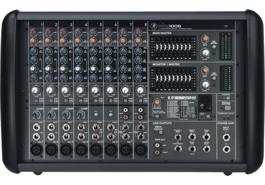Click channel 1 COMP knob
Image resolution: width=265 pixels, height=185 pixels.
pos(35,115)
